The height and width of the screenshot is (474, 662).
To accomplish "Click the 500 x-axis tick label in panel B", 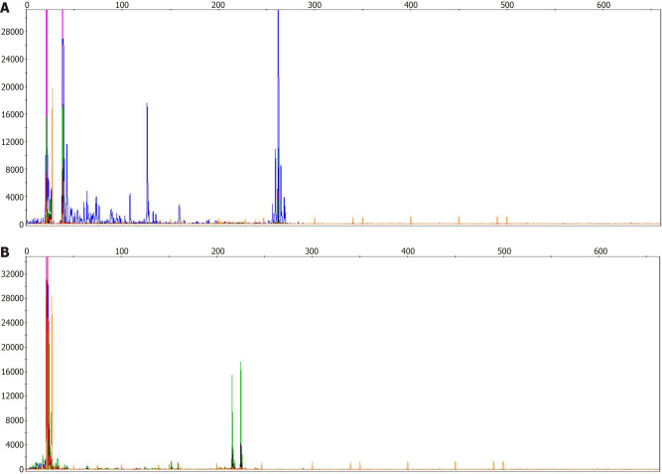I will (x=504, y=251).
